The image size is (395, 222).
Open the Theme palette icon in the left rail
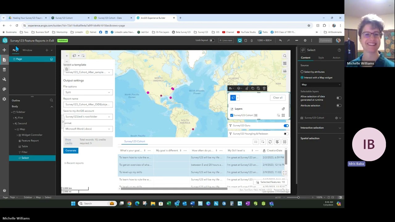(x=4, y=89)
